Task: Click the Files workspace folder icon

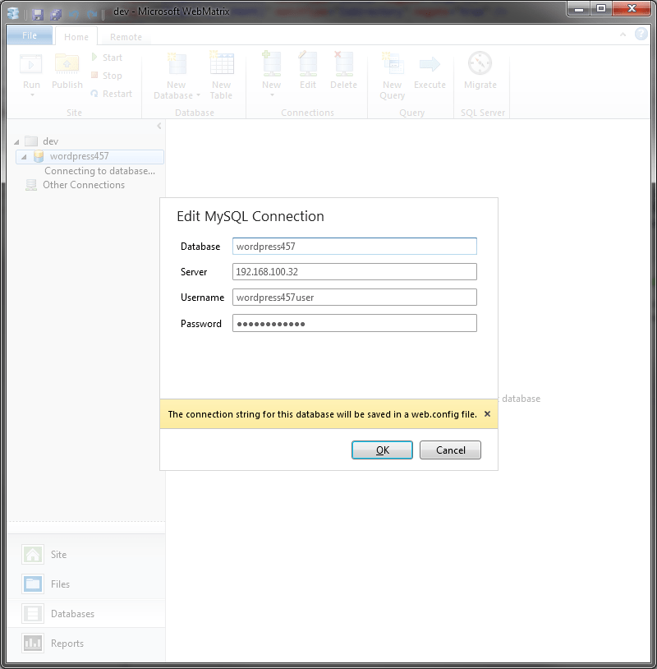Action: (33, 584)
